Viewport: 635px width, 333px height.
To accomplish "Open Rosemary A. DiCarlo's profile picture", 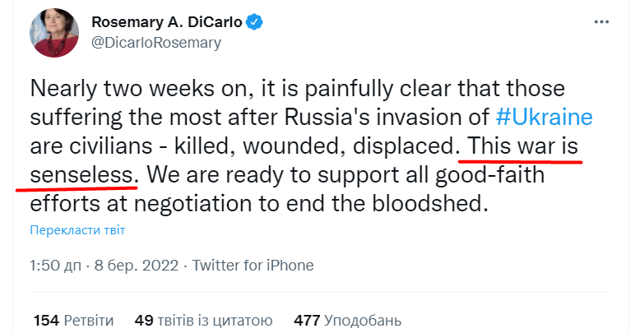I will (x=54, y=34).
